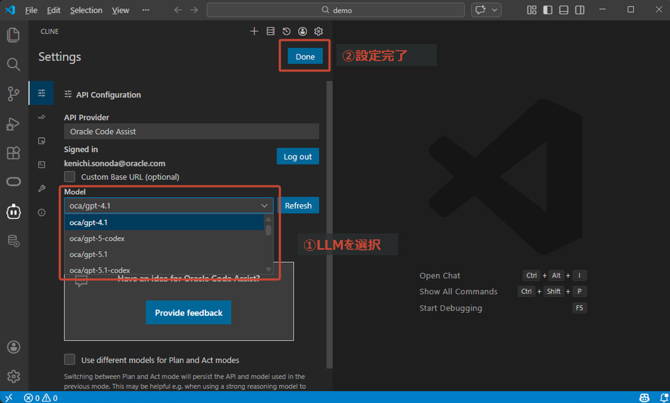Open the MCP servers icon in Cline header
670x403 pixels.
(x=270, y=32)
